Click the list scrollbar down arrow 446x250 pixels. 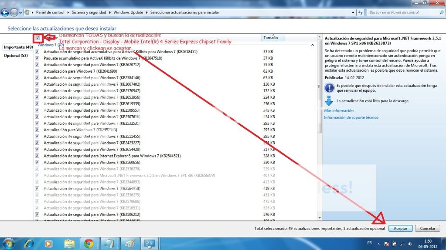(x=320, y=218)
